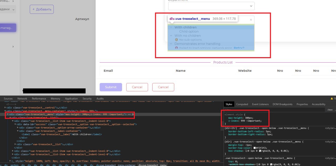Edit the z-index 999 !important value
This screenshot has height=166, width=336.
[250, 121]
